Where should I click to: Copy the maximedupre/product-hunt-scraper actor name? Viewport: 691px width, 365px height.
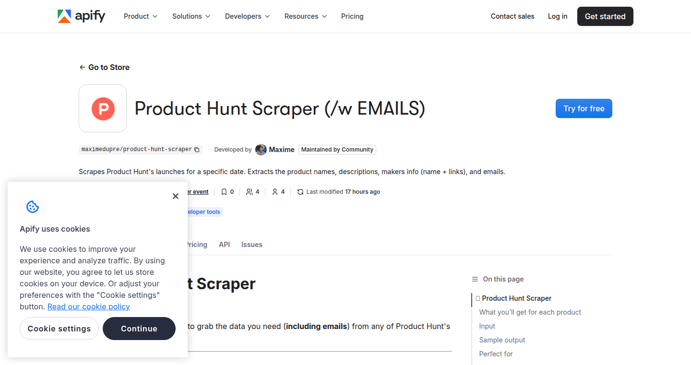[x=197, y=150]
